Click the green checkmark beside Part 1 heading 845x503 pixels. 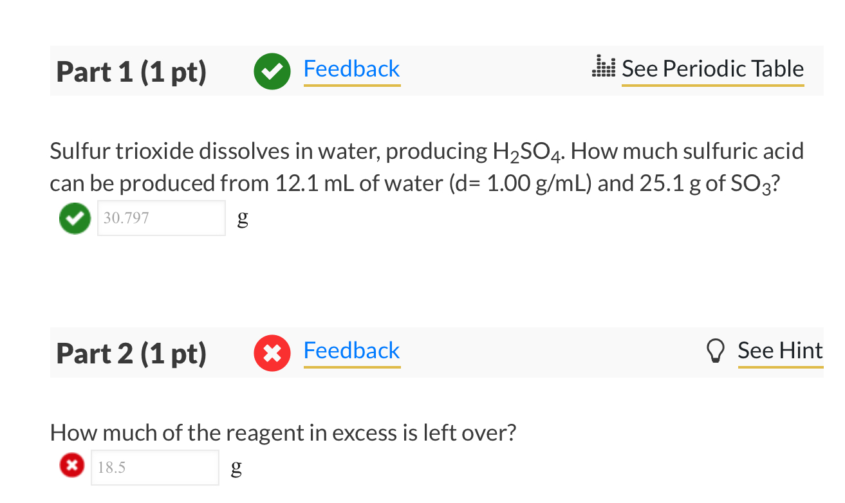click(x=272, y=71)
